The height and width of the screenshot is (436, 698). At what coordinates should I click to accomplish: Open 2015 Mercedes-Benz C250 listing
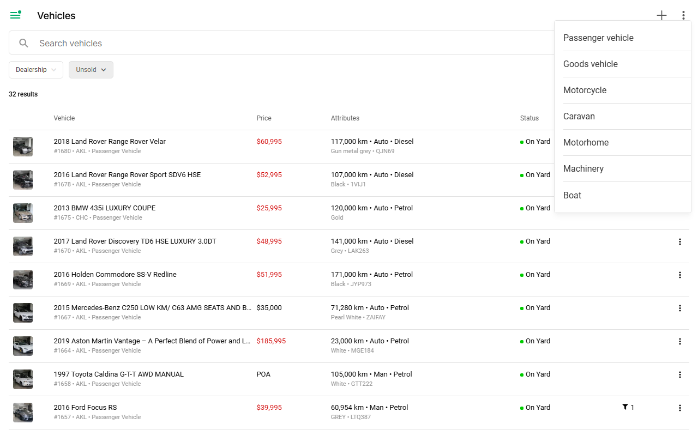153,308
